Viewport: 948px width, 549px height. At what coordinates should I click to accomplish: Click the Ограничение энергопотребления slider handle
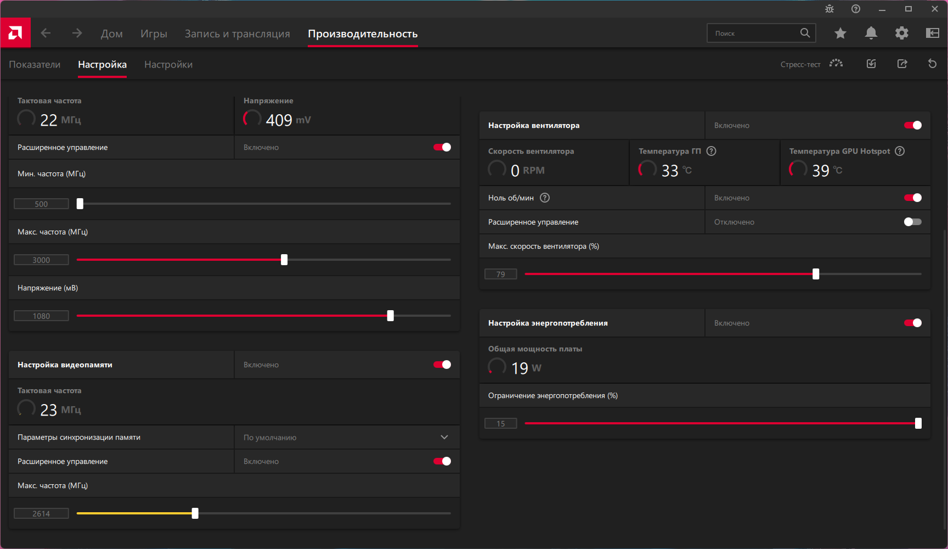tap(918, 423)
